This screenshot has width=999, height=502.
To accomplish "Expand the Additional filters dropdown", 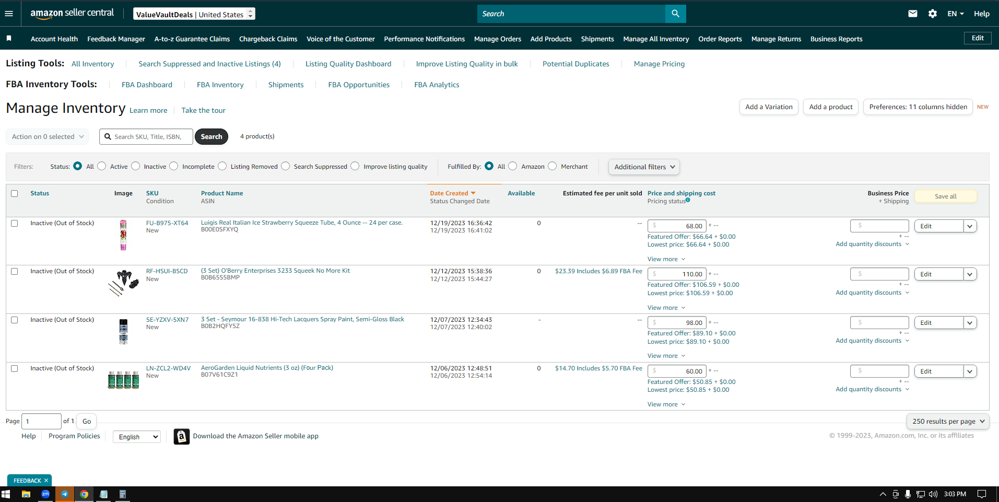I will point(644,167).
